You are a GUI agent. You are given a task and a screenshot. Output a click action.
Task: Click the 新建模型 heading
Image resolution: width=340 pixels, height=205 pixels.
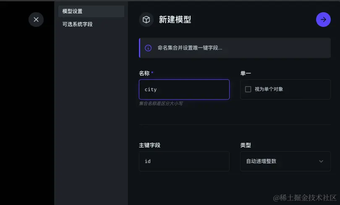pyautogui.click(x=175, y=19)
